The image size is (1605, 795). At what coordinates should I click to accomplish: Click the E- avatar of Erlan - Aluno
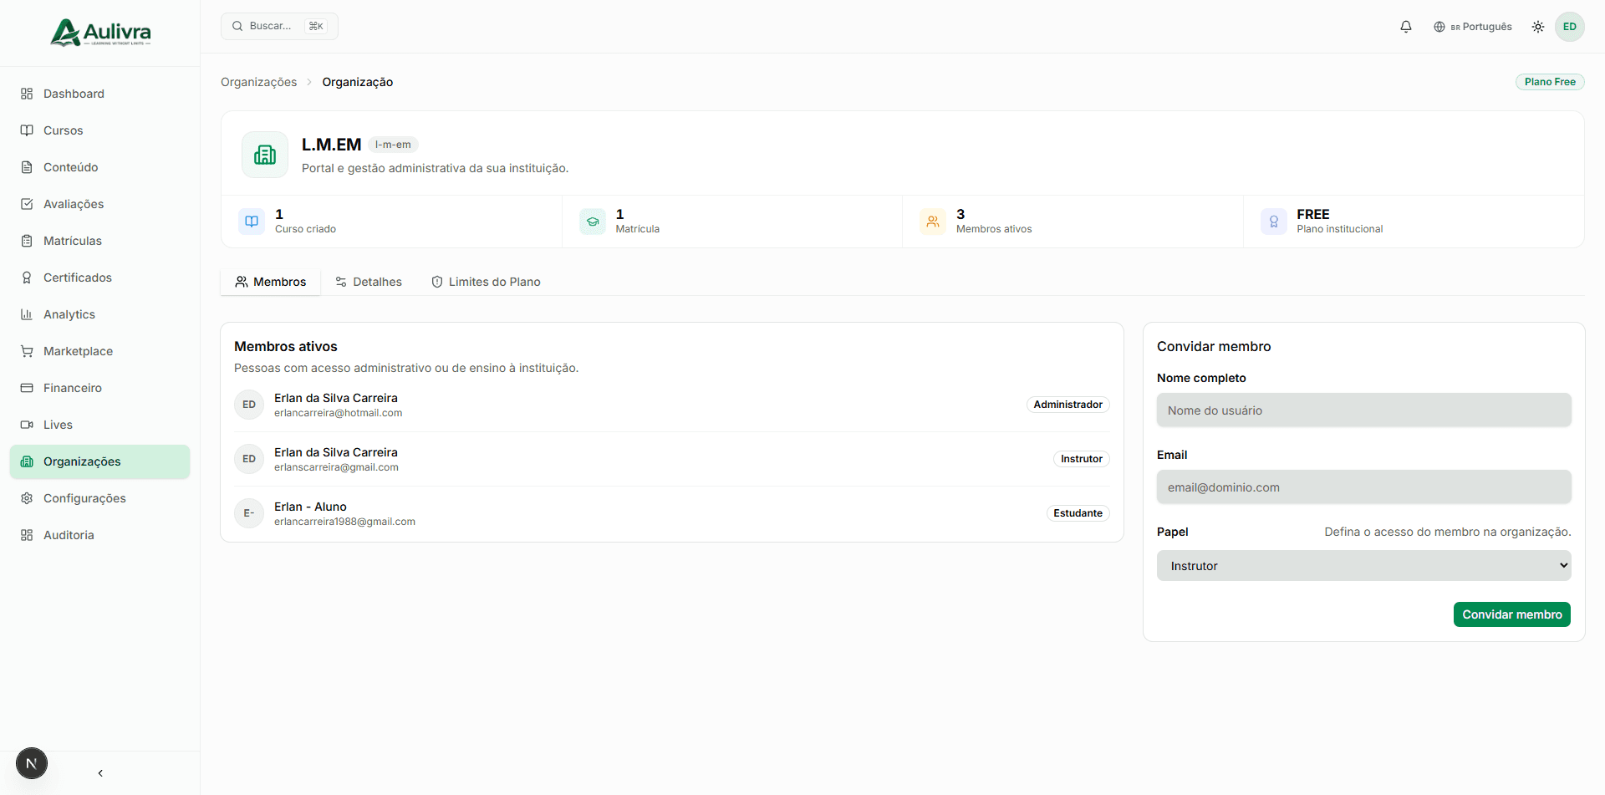tap(249, 513)
